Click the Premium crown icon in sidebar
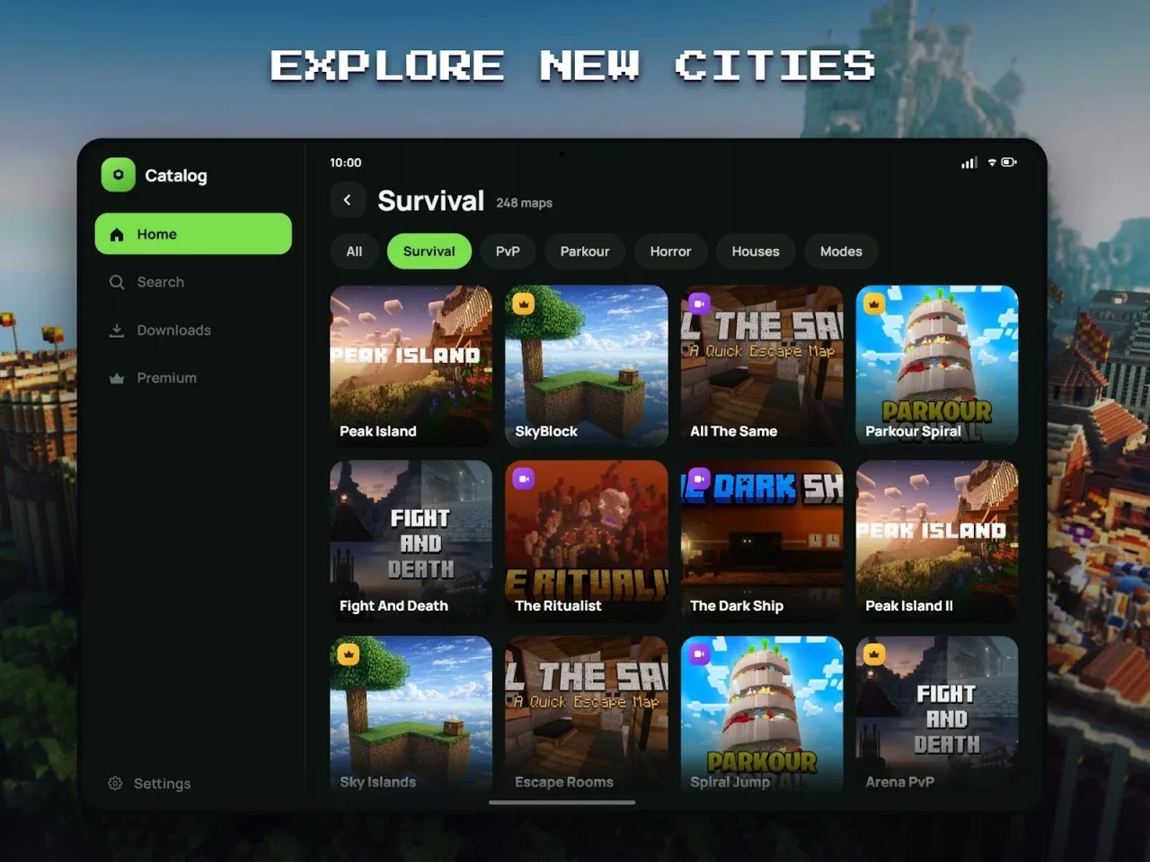 (x=117, y=378)
